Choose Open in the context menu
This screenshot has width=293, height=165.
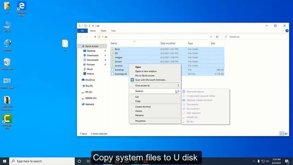click(155, 67)
